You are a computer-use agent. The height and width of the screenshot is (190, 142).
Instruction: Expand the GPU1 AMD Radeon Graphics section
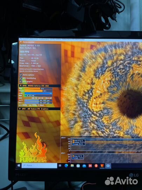pyautogui.click(x=20, y=109)
